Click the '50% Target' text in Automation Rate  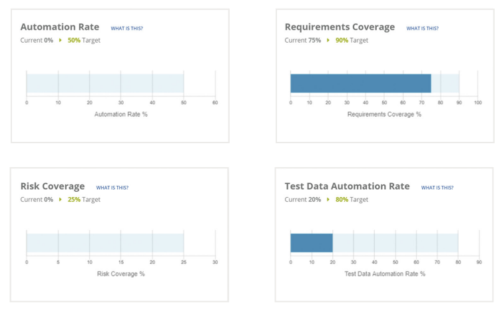(83, 41)
